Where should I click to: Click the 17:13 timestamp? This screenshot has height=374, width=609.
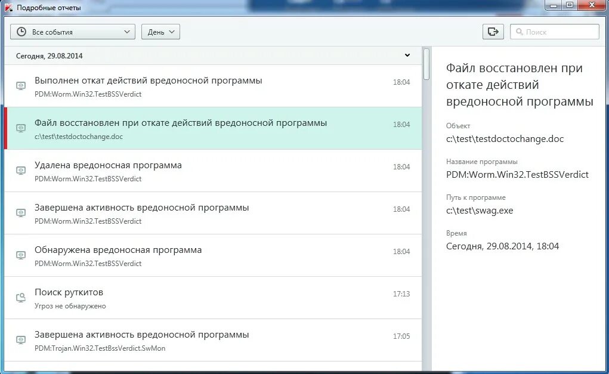coord(401,294)
